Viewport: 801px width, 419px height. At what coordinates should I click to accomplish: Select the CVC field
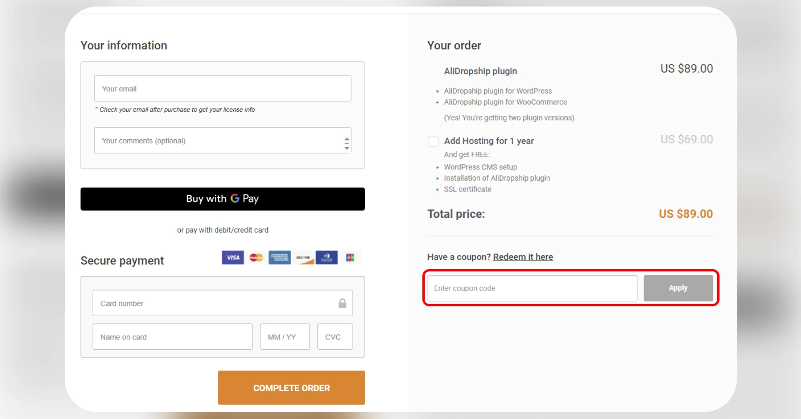pos(334,337)
